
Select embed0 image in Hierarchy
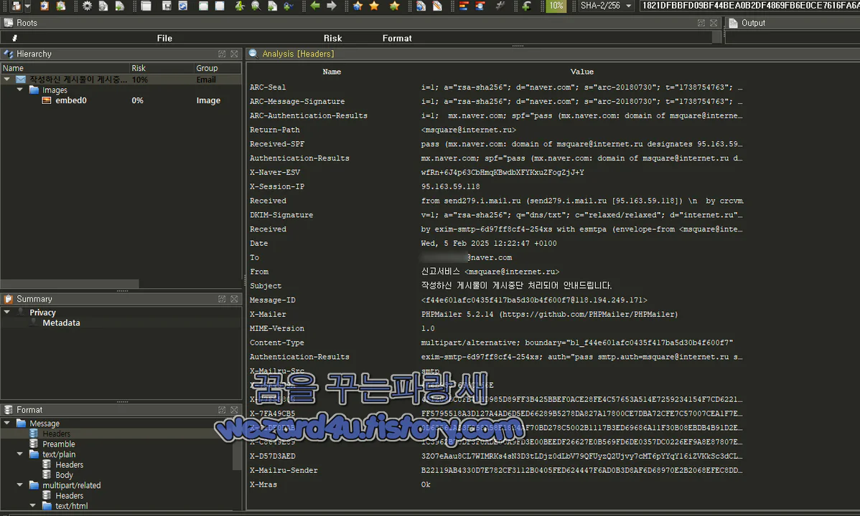pyautogui.click(x=71, y=100)
